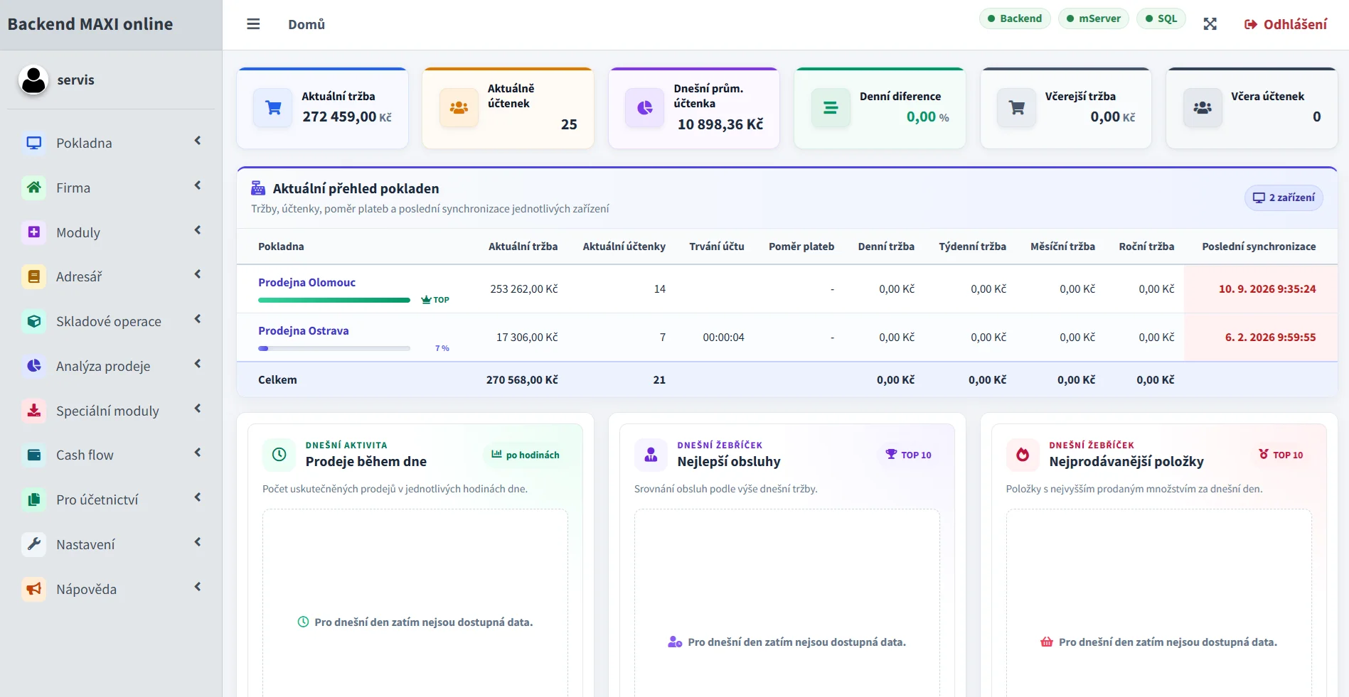The image size is (1349, 697).
Task: Click the Skladové operace box icon
Action: 33,321
